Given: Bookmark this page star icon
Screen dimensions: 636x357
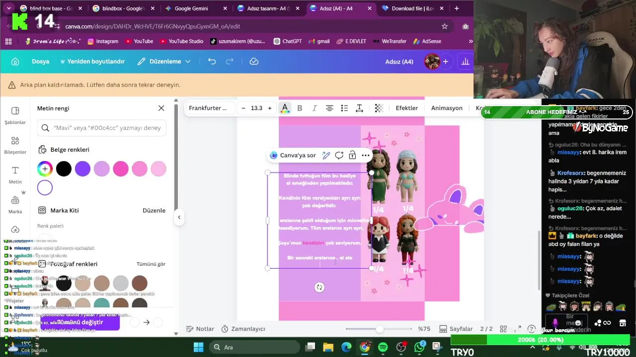Looking at the screenshot, I should [x=444, y=26].
